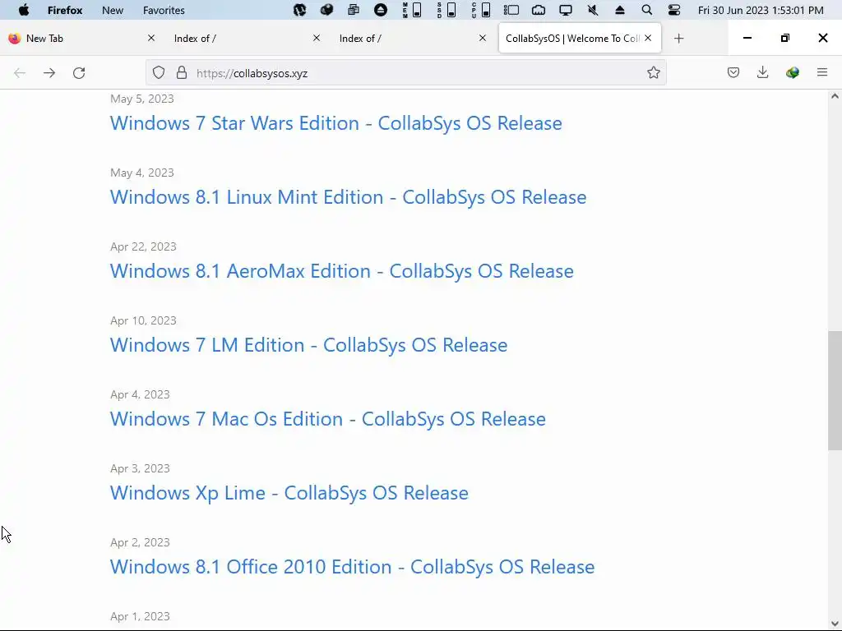Click the display monitor icon in menu bar
The image size is (842, 631).
tap(566, 10)
